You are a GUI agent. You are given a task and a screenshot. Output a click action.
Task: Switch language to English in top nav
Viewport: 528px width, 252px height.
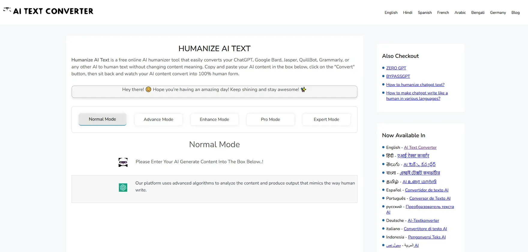391,13
